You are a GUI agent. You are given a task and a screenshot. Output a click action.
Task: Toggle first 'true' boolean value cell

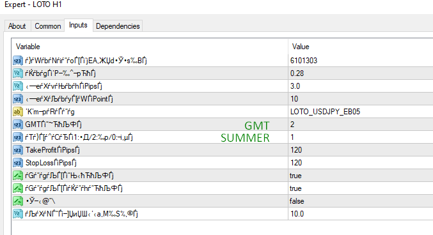(360, 176)
